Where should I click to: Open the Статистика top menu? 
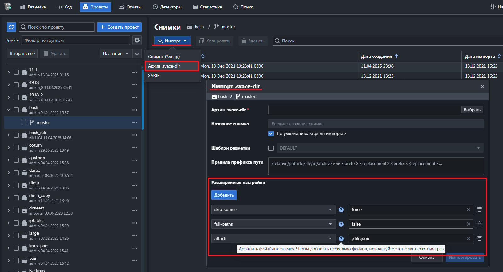[207, 7]
